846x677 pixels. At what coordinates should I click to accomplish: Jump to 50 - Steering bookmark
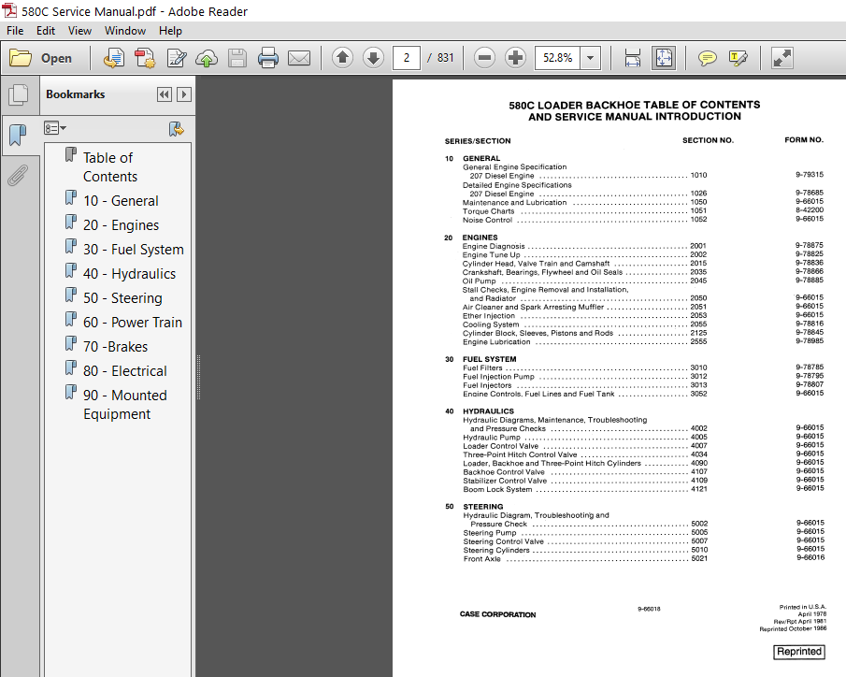tap(122, 298)
